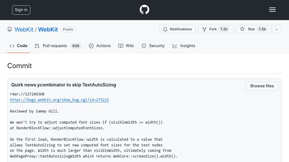
Task: Expand the star lists dropdown arrow
Action: (x=277, y=29)
